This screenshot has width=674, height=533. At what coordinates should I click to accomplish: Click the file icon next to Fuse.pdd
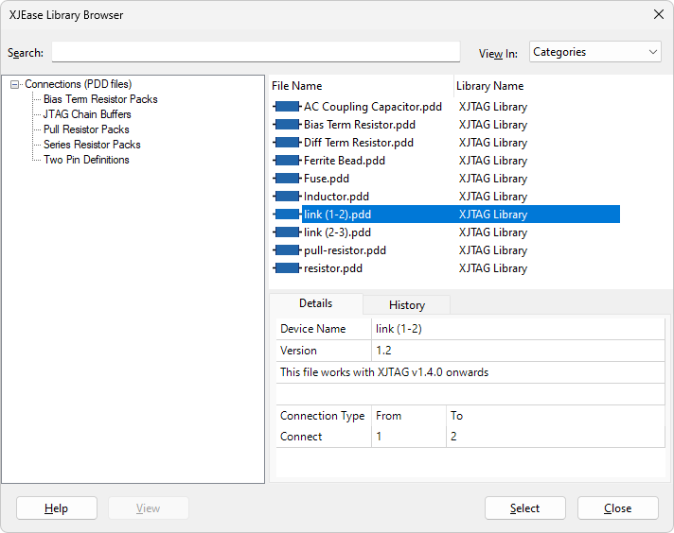(287, 179)
